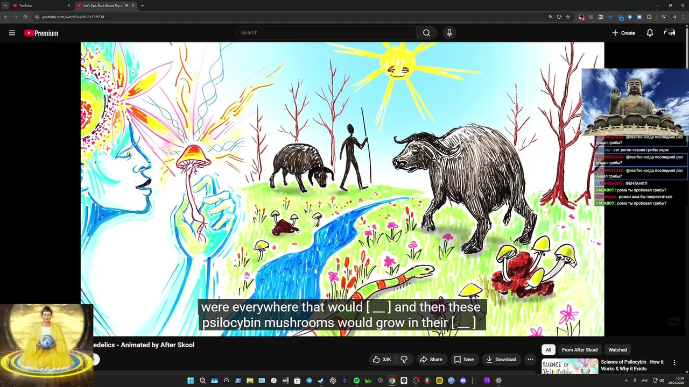This screenshot has height=387, width=689.
Task: Open Windows taskbar search
Action: coord(202,381)
